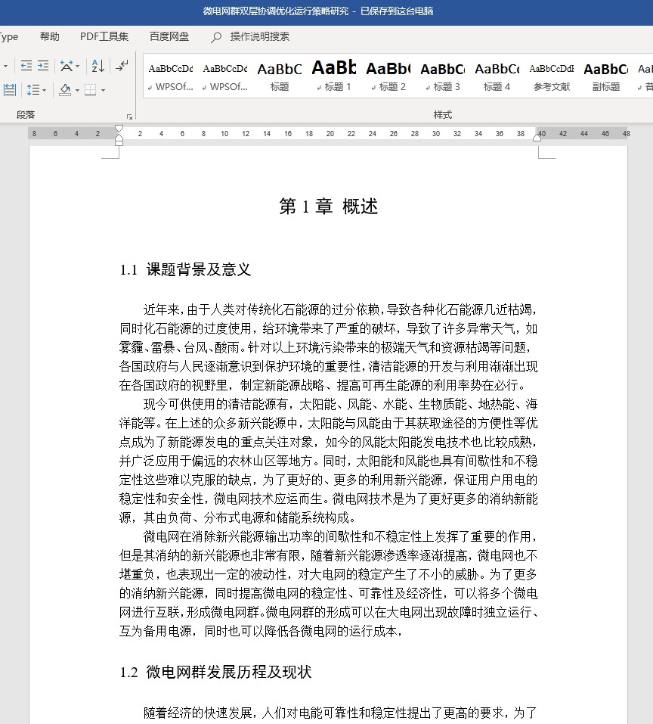653x724 pixels.
Task: Open the 百度网盘 tab
Action: click(169, 36)
